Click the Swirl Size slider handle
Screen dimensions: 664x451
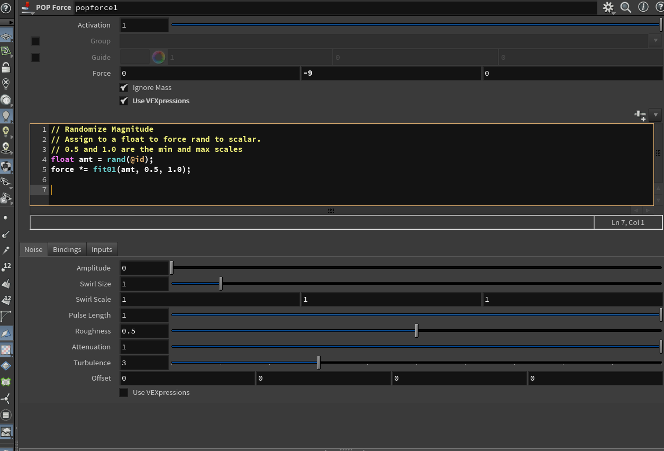tap(221, 284)
